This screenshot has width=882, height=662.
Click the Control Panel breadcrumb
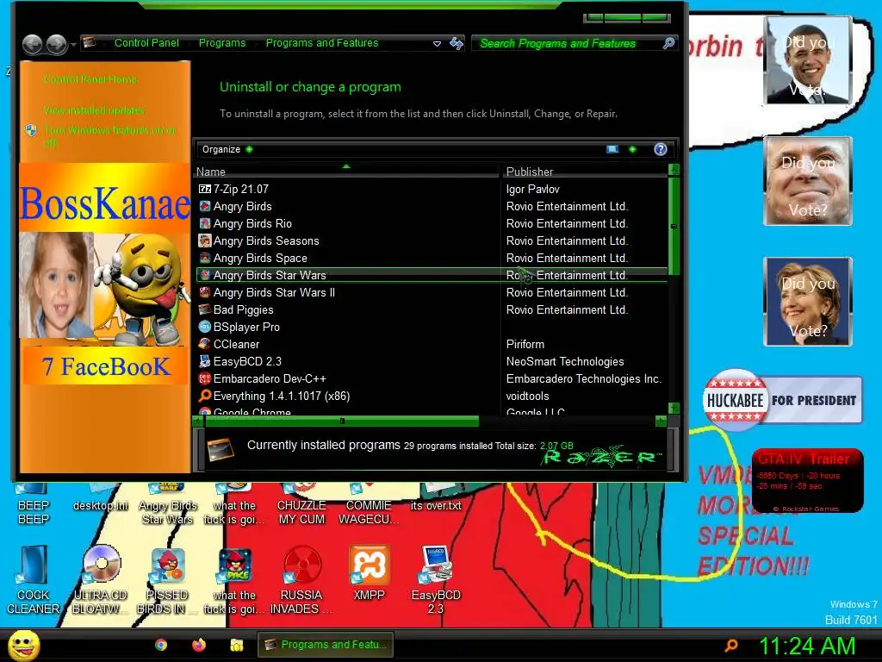pos(146,43)
